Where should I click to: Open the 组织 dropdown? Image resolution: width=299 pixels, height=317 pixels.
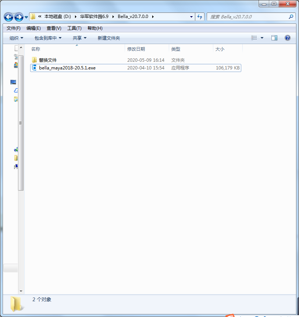[17, 38]
